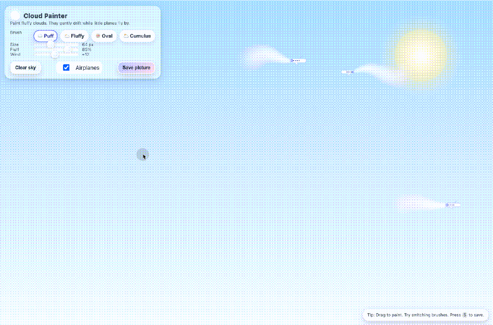Click the S key hint in the tip

[x=465, y=315]
